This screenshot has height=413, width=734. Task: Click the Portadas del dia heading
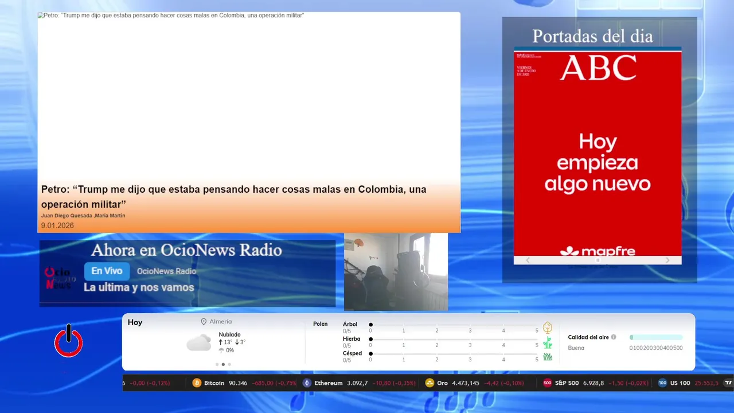tap(592, 36)
